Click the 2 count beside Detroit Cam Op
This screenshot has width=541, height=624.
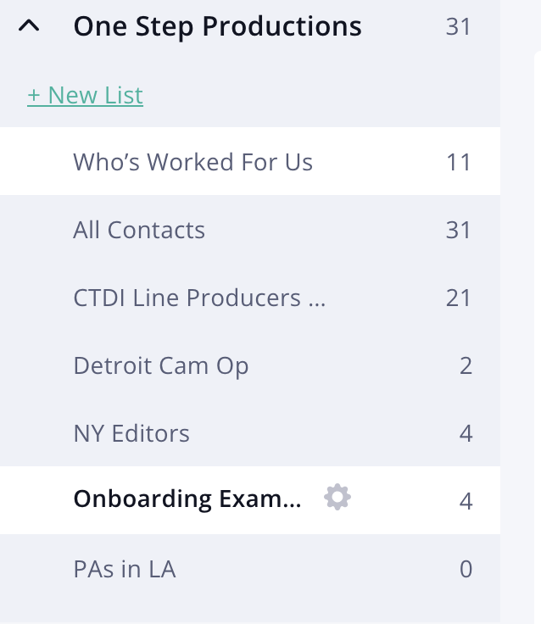point(466,365)
